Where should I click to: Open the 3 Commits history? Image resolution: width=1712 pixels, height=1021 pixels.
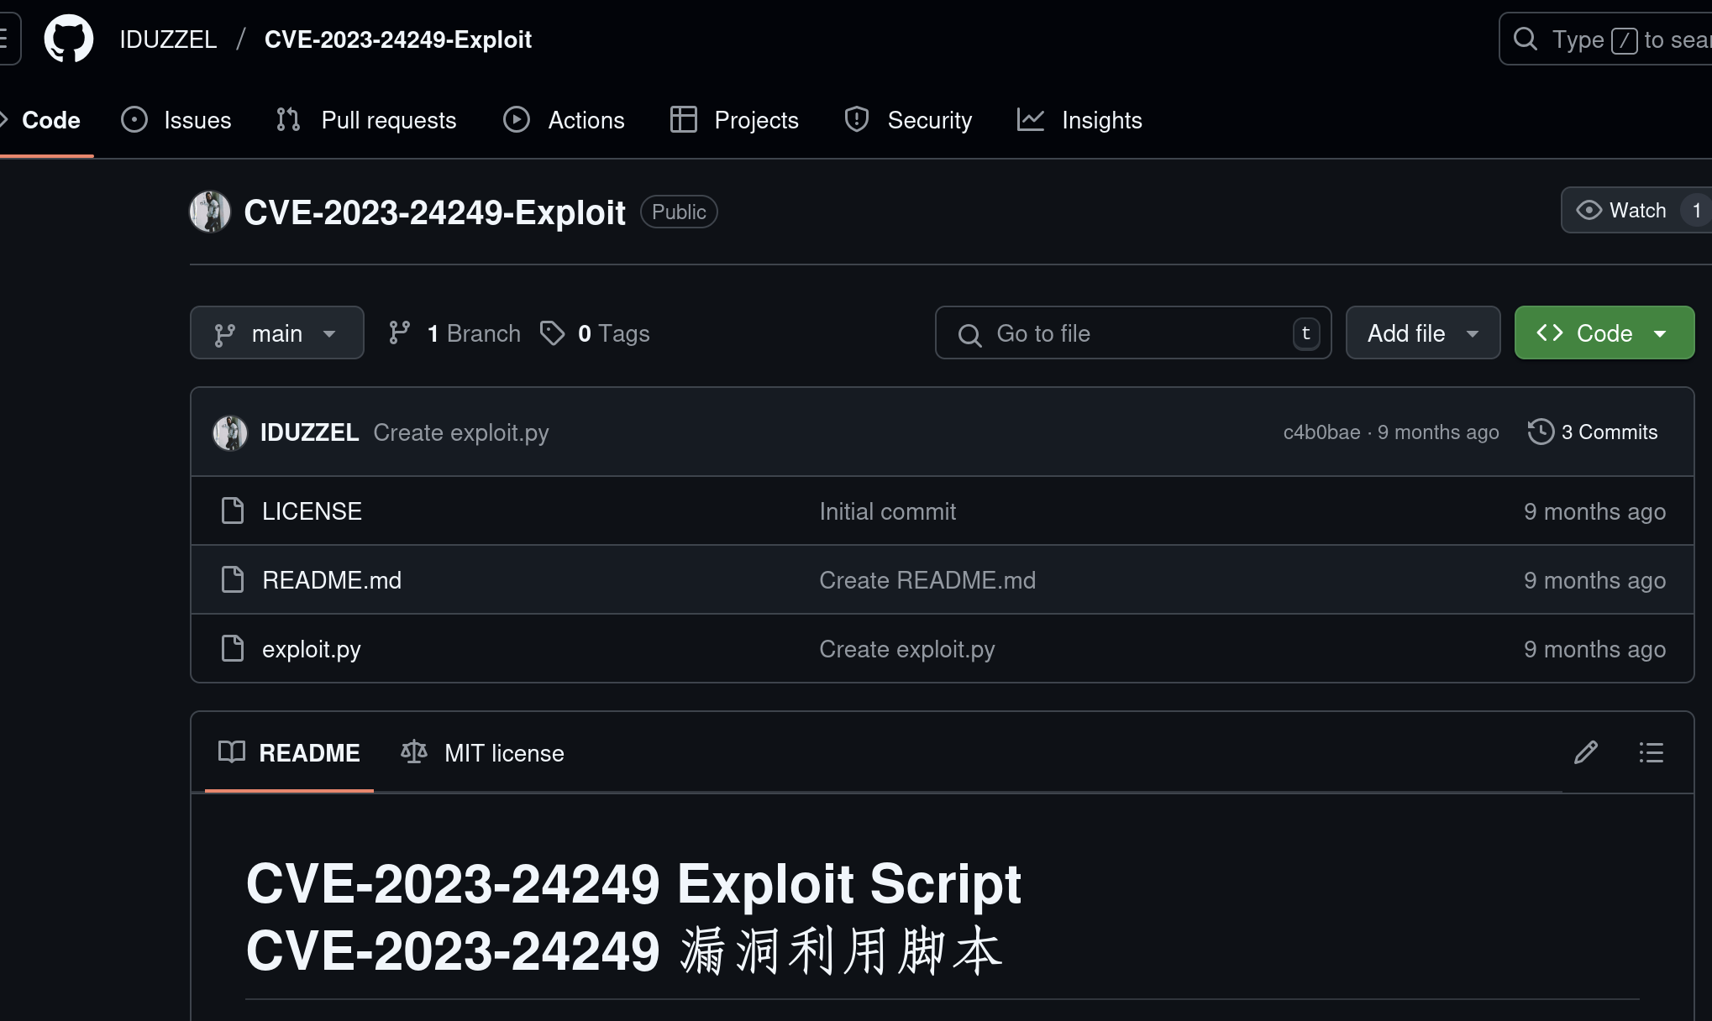click(x=1593, y=432)
